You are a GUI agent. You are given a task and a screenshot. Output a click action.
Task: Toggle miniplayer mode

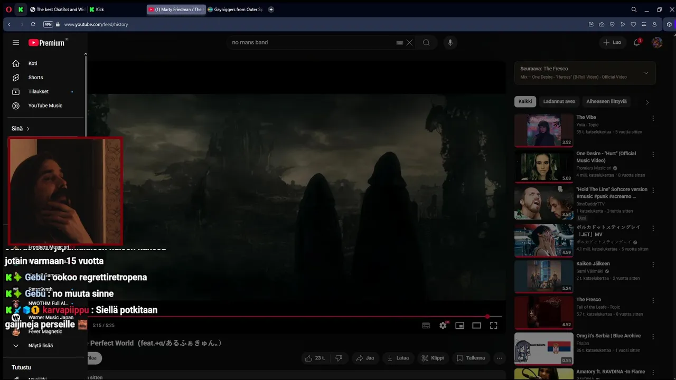(x=459, y=326)
